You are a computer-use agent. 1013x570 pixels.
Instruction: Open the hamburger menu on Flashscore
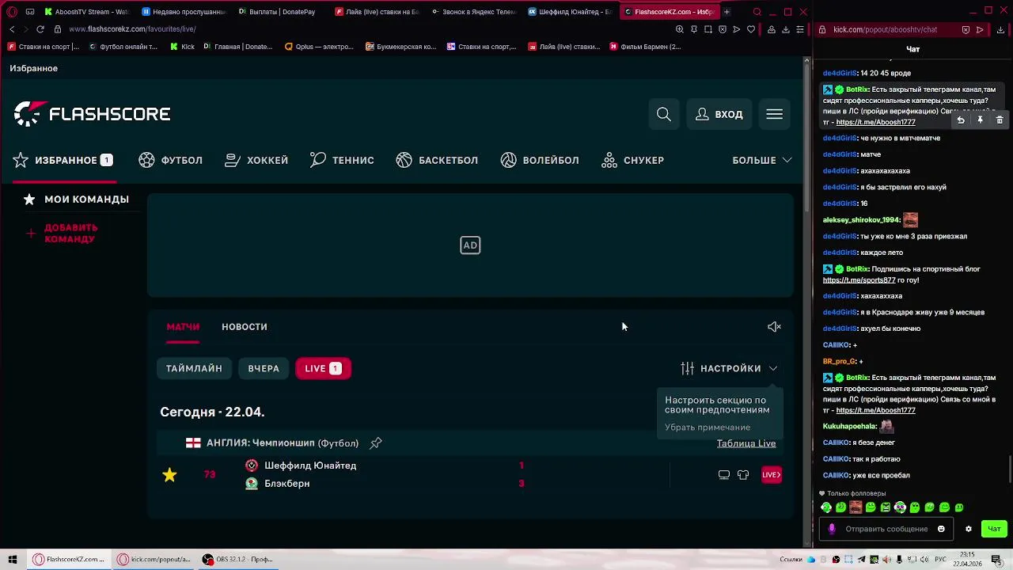tap(774, 115)
